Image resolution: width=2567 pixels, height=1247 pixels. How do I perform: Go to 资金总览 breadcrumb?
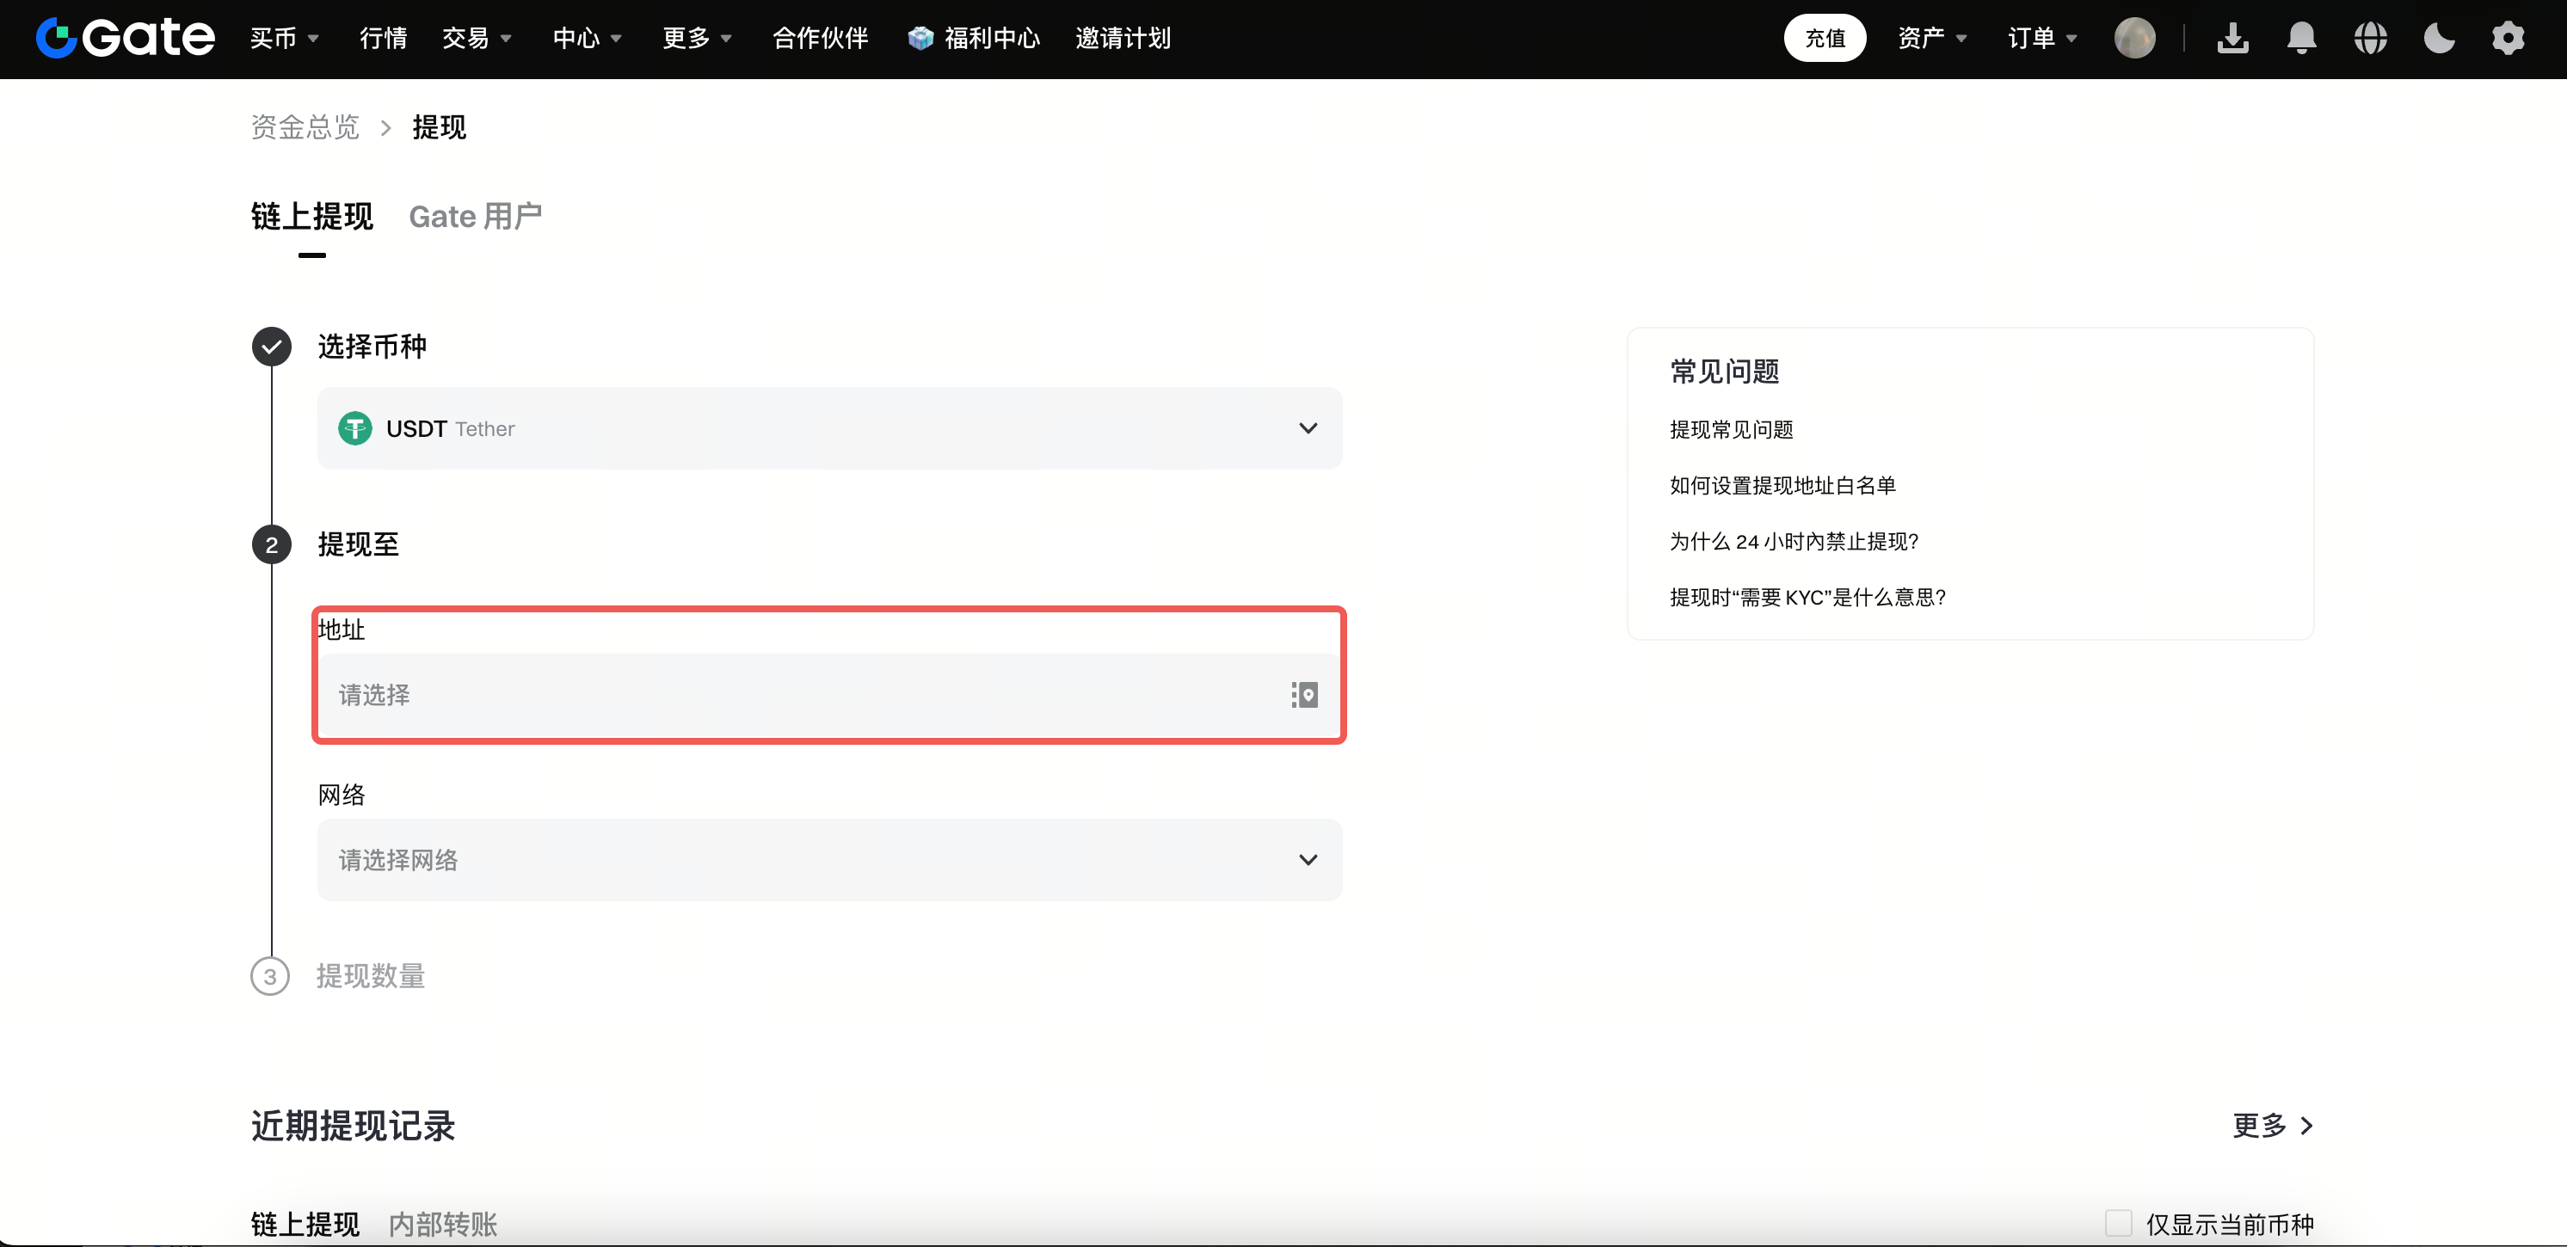coord(305,127)
